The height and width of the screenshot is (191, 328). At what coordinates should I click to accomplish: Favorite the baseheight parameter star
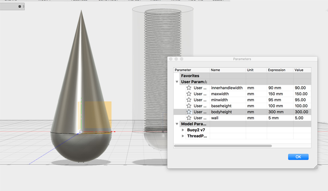click(x=189, y=106)
